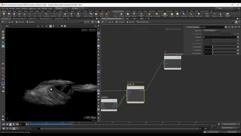Open the Render menu
The height and width of the screenshot is (136, 241).
pos(12,8)
